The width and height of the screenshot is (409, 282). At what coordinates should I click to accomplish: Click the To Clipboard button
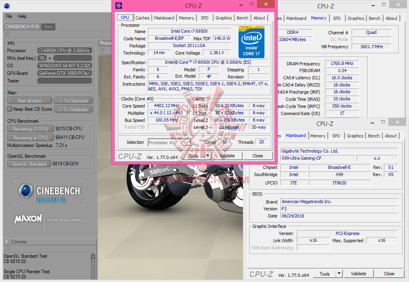(x=73, y=101)
